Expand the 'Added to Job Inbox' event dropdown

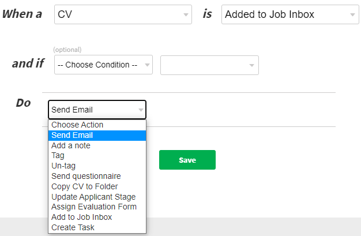289,14
